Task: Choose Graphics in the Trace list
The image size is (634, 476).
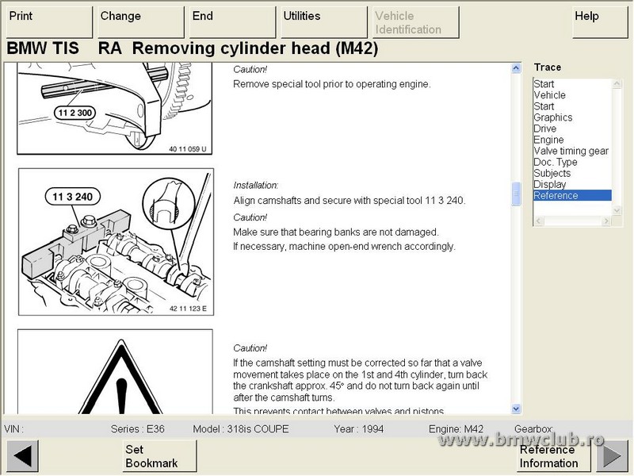Action: [552, 117]
